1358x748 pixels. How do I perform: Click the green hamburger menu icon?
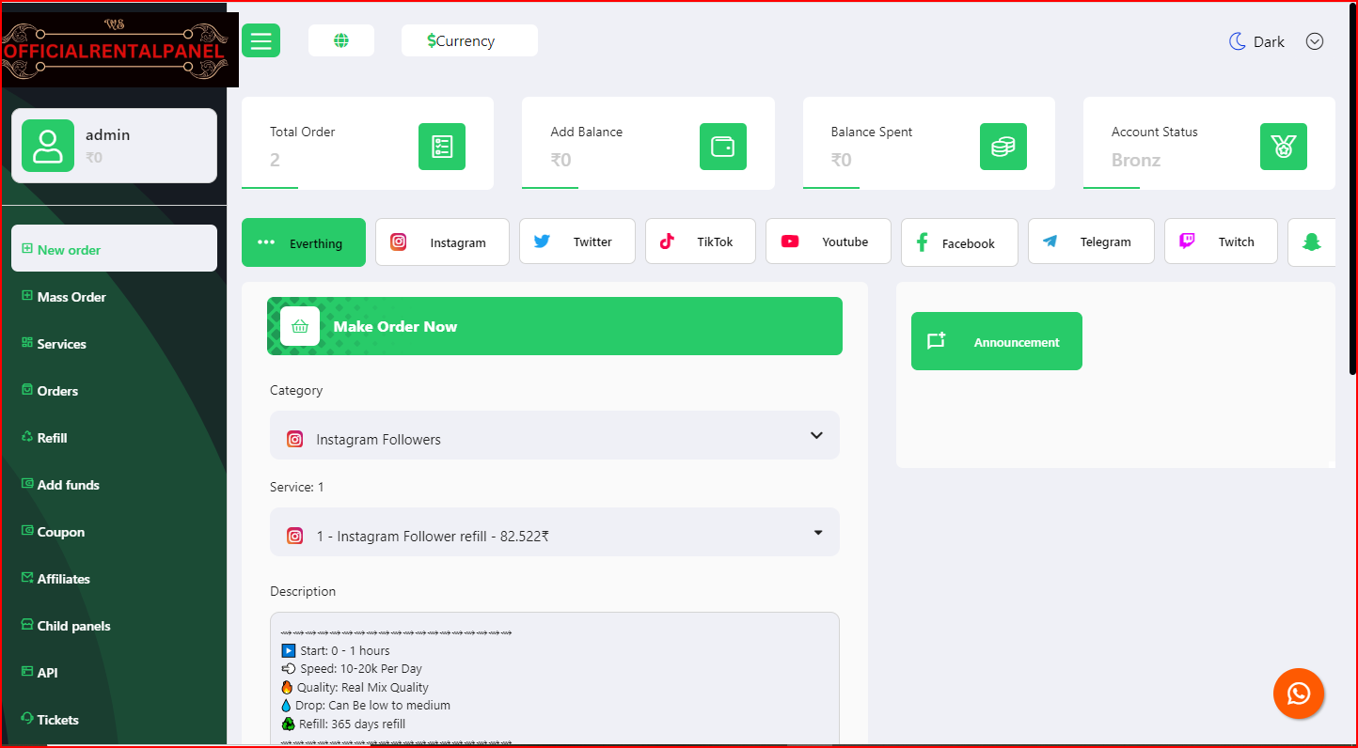261,40
